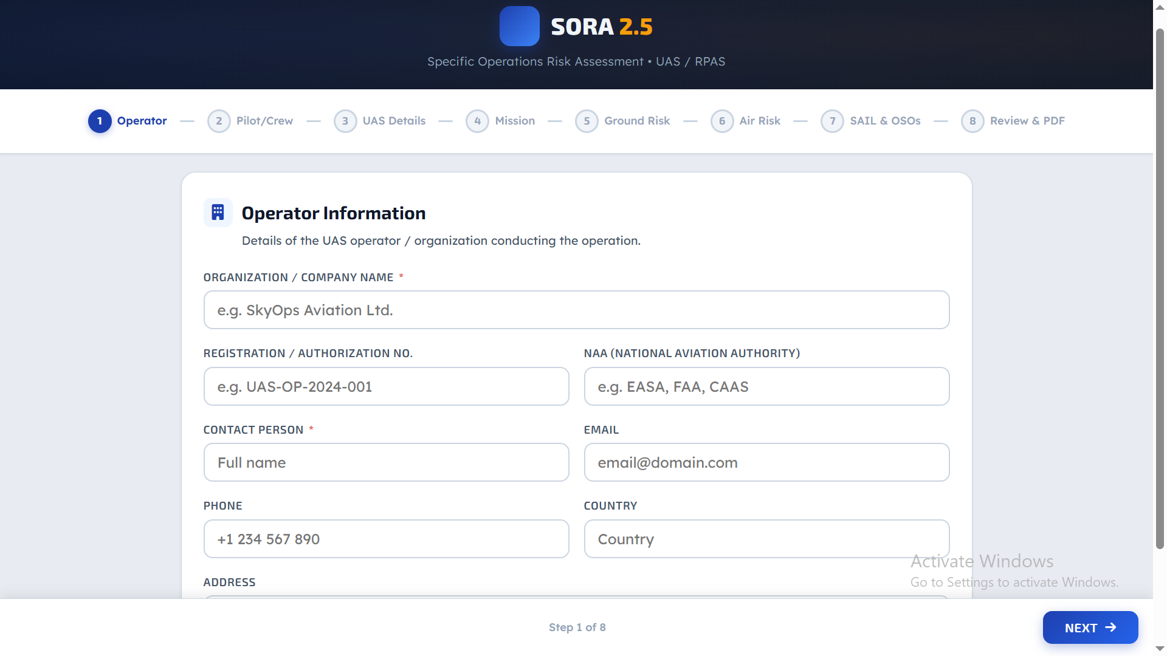Open step 8 Review & PDF
The height and width of the screenshot is (656, 1167).
tap(1013, 121)
